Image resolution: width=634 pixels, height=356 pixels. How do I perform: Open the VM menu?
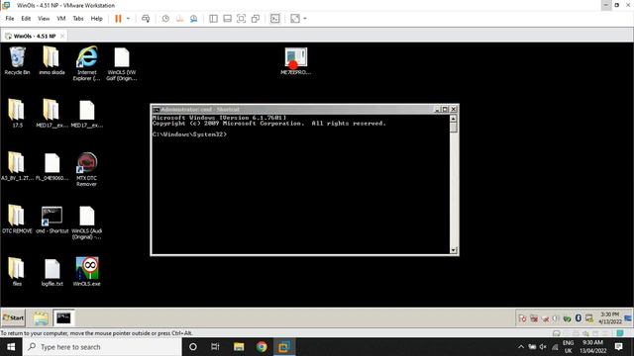pyautogui.click(x=61, y=19)
